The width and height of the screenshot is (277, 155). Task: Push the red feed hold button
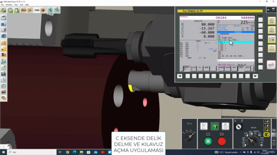[x=222, y=141]
